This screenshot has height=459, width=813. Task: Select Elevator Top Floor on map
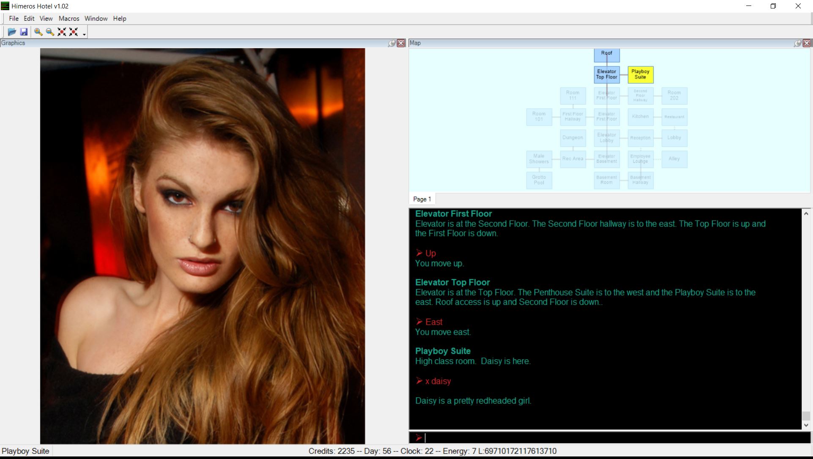pos(607,74)
